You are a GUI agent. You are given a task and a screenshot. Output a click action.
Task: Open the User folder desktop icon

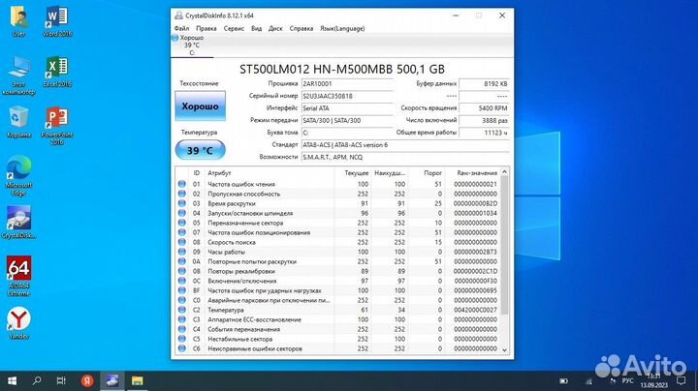(x=18, y=21)
